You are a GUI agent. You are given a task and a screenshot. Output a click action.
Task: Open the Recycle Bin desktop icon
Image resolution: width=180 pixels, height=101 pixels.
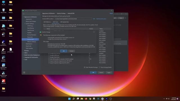3,11
